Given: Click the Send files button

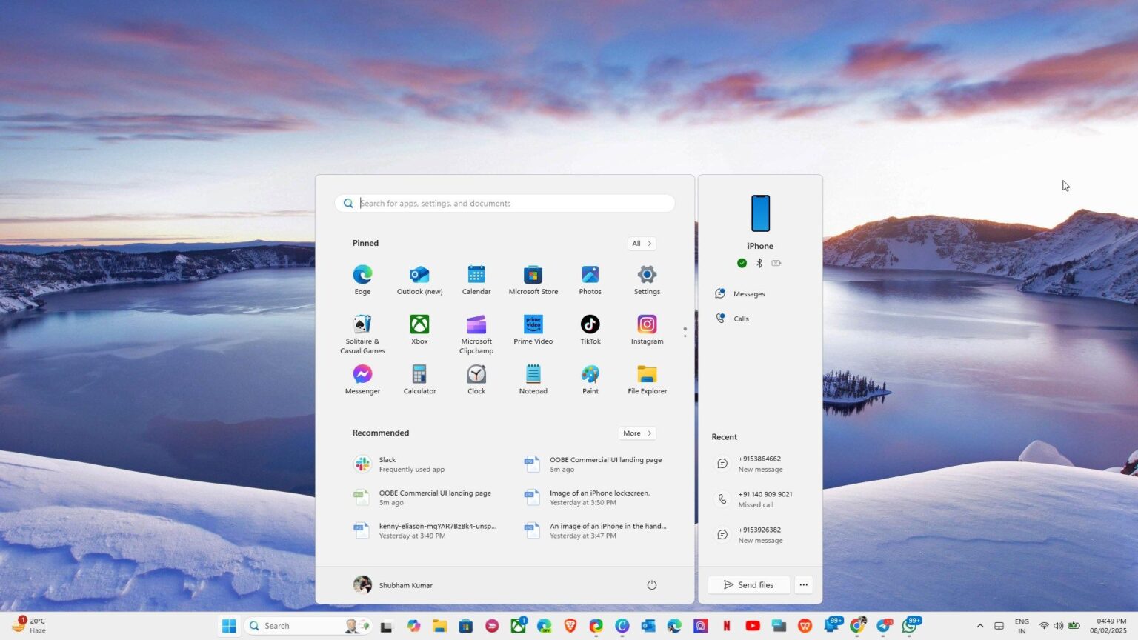Looking at the screenshot, I should click(x=748, y=584).
